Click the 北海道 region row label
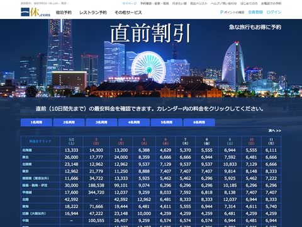The width and height of the screenshot is (302, 227). pyautogui.click(x=27, y=150)
